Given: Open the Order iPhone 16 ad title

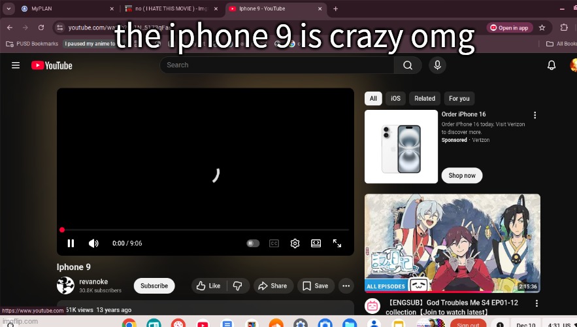Looking at the screenshot, I should (464, 114).
